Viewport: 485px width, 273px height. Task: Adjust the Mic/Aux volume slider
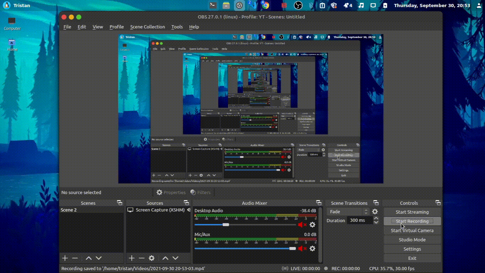[245, 248]
